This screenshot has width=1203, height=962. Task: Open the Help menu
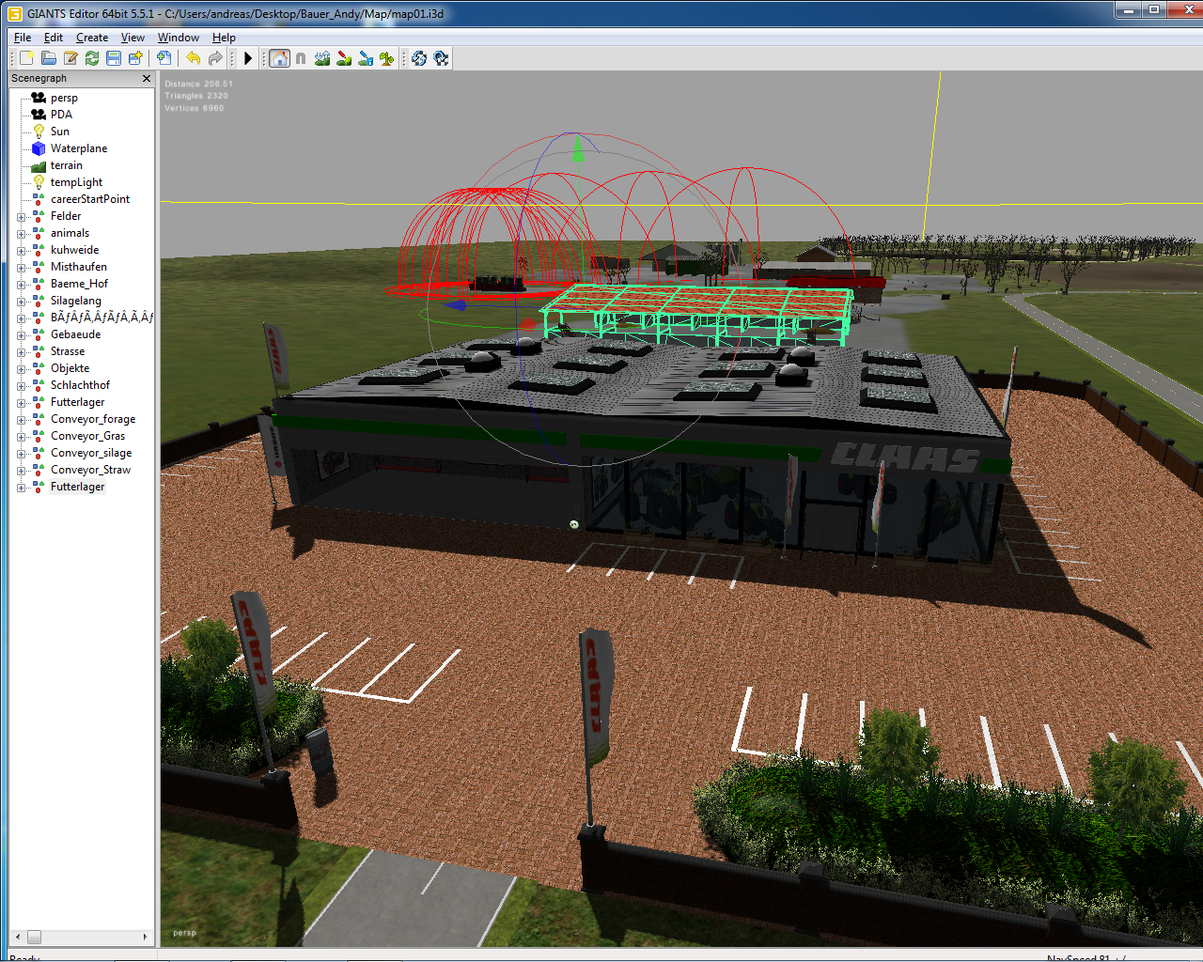point(224,38)
